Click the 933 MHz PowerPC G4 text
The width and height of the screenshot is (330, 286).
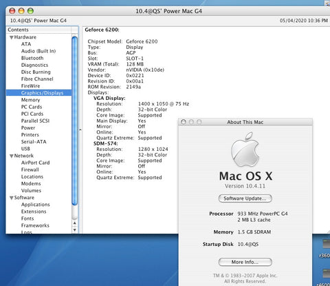pos(263,214)
